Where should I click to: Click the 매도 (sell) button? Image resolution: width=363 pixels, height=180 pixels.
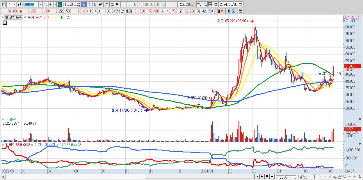(x=231, y=11)
